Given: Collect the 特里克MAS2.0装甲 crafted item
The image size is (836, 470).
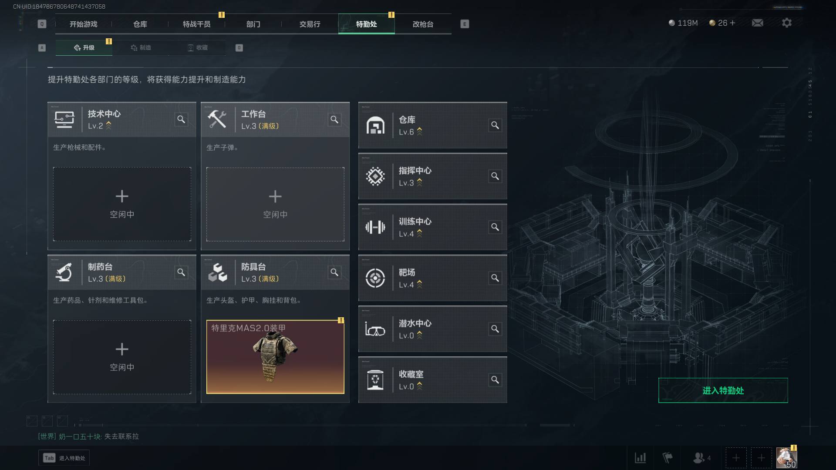Looking at the screenshot, I should (275, 357).
